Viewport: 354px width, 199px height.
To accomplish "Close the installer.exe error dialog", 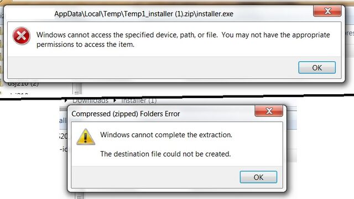I will click(327, 11).
